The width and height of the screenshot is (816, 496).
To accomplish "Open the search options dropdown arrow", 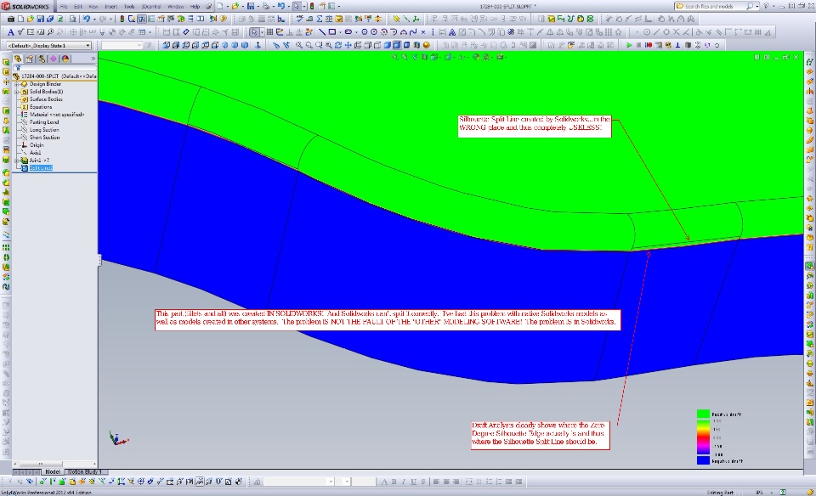I will pyautogui.click(x=756, y=6).
